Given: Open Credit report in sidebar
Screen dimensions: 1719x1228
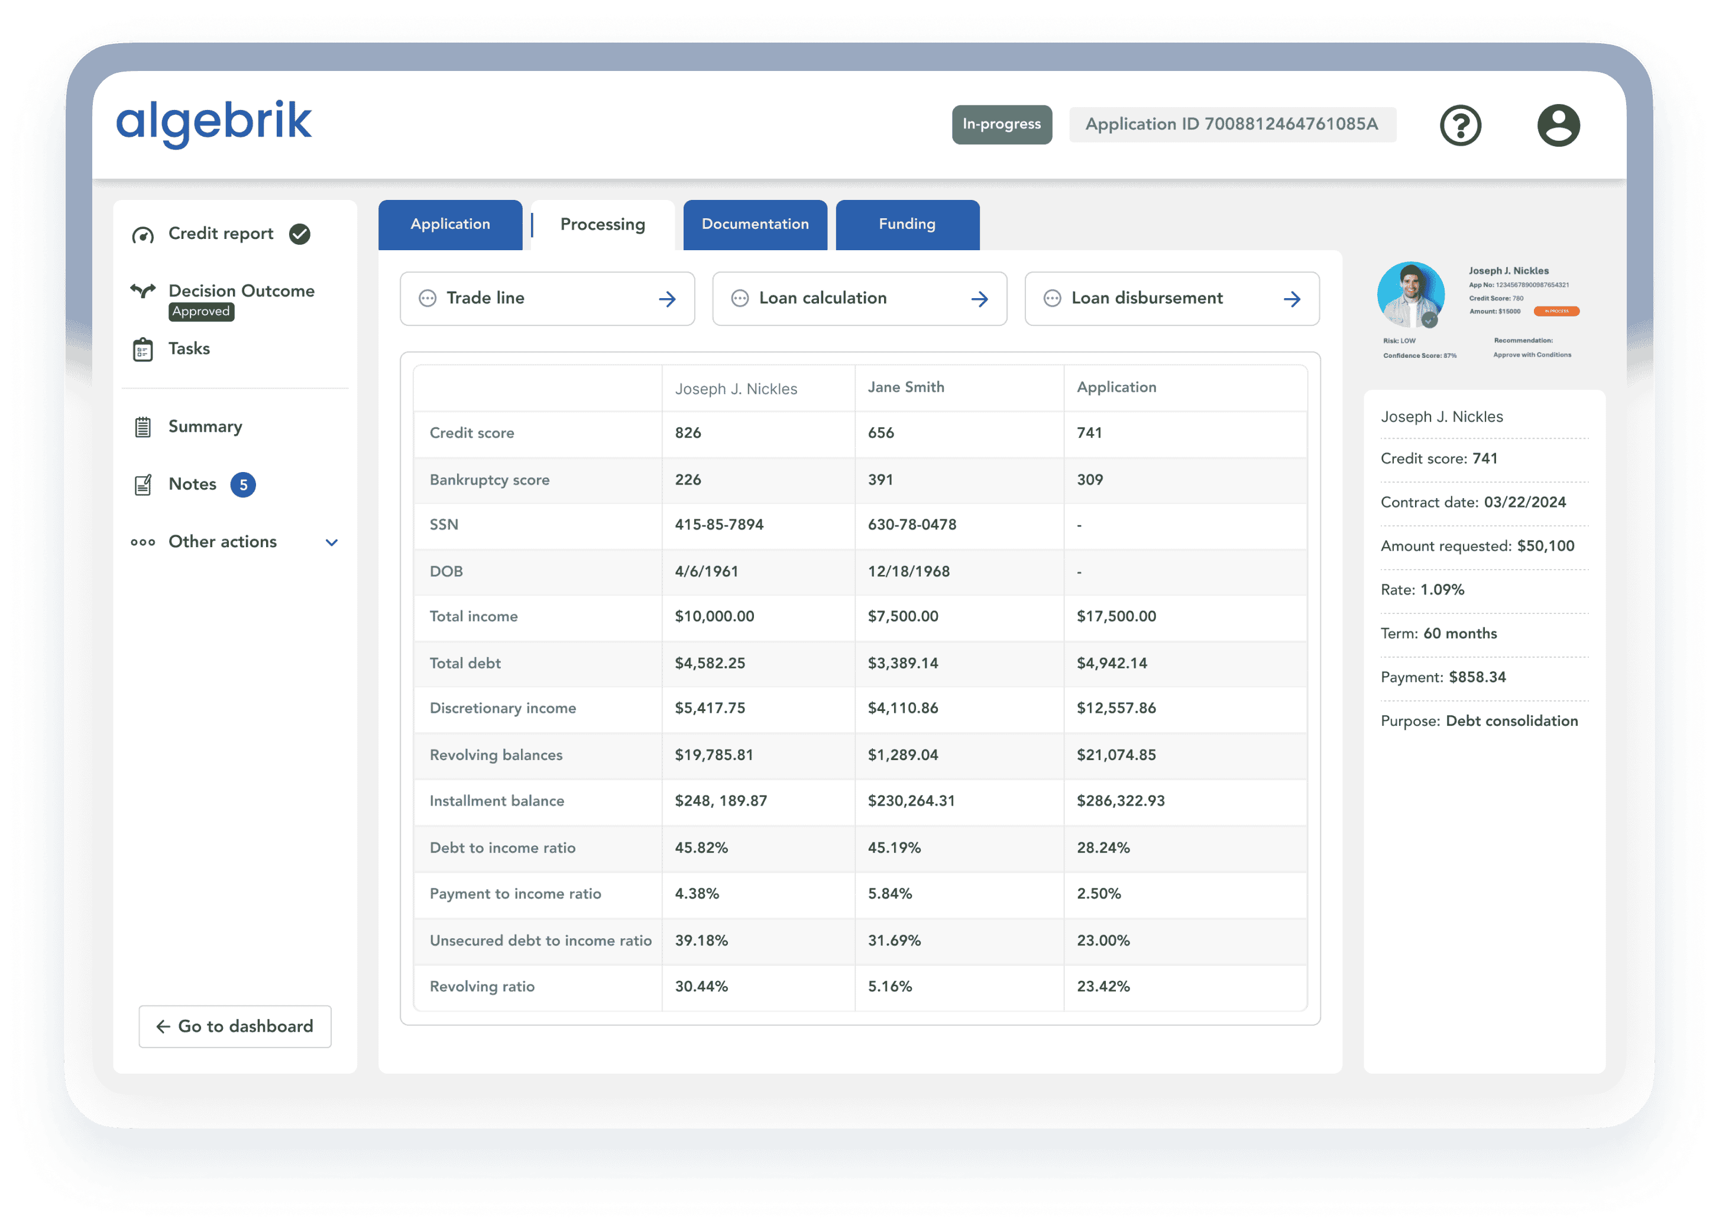Looking at the screenshot, I should pos(220,234).
